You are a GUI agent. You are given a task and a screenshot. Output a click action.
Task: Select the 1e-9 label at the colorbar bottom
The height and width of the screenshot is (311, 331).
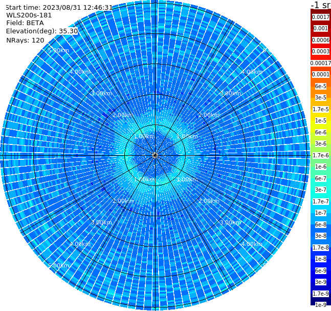321,305
